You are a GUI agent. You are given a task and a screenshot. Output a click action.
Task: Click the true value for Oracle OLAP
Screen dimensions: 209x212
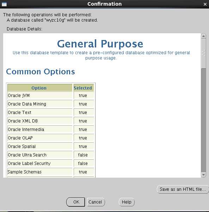(83, 138)
